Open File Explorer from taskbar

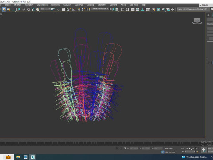[x=18, y=157]
